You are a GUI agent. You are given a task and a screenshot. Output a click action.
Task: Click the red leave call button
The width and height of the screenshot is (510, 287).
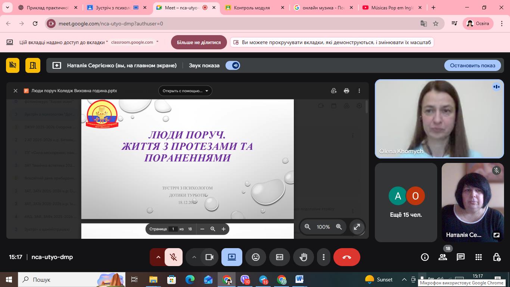[346, 257]
